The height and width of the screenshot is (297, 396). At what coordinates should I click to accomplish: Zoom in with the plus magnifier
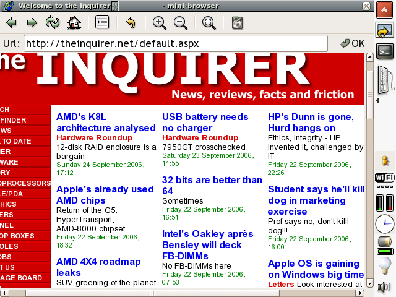(x=160, y=24)
